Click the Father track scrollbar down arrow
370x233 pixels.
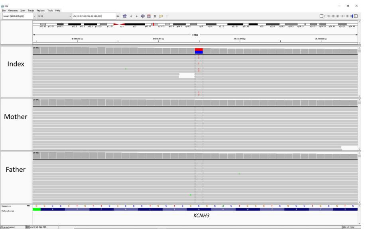(x=359, y=202)
